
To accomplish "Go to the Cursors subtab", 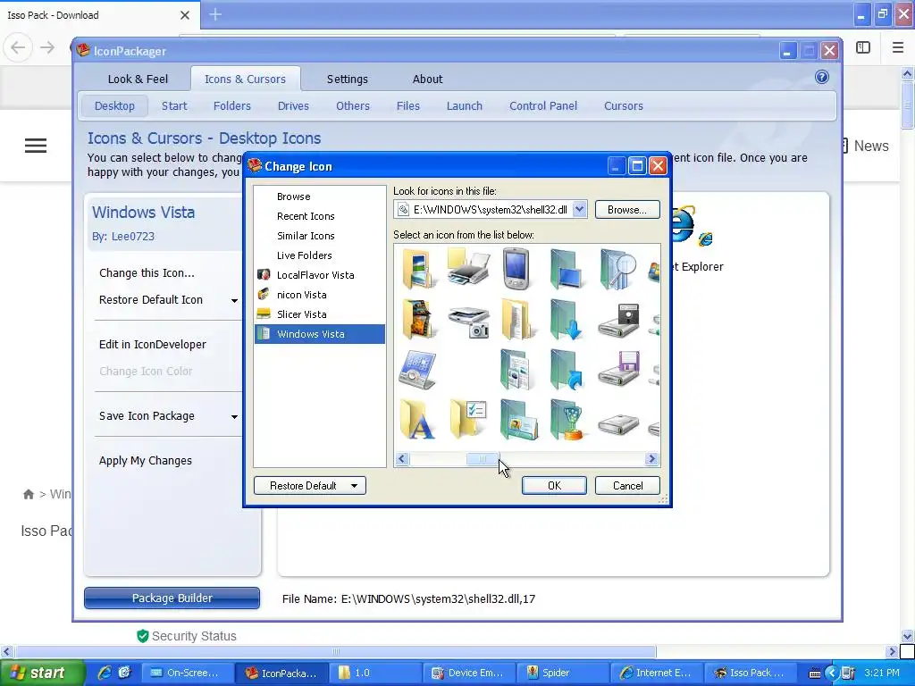I will click(624, 106).
